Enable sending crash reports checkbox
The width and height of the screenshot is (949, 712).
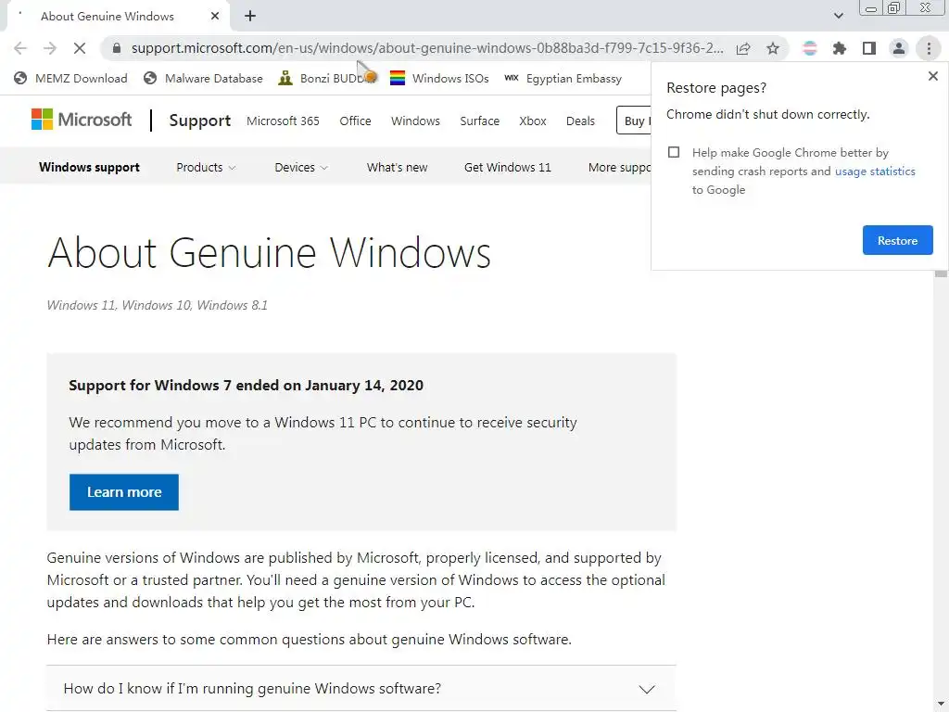674,153
